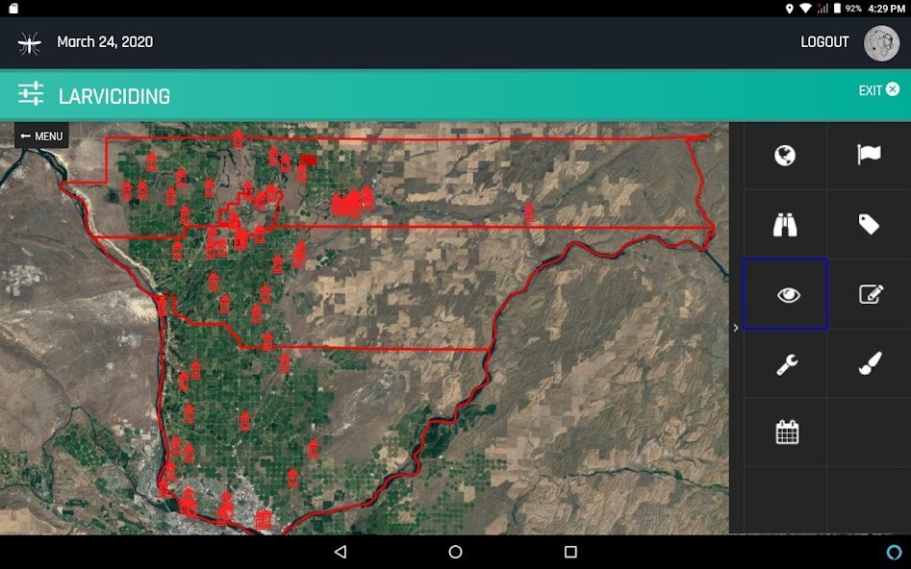Open the profile avatar menu
The image size is (911, 569).
[881, 42]
